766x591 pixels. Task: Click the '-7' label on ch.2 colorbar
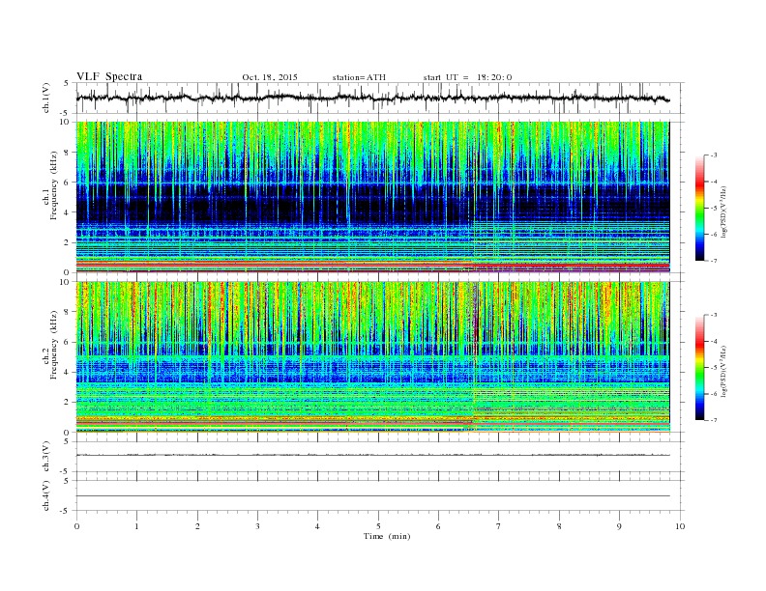tap(713, 420)
